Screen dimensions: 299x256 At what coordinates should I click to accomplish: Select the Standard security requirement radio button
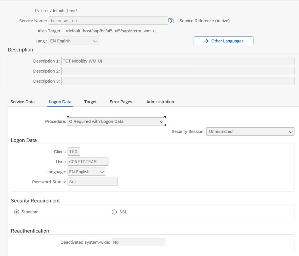tap(17, 212)
